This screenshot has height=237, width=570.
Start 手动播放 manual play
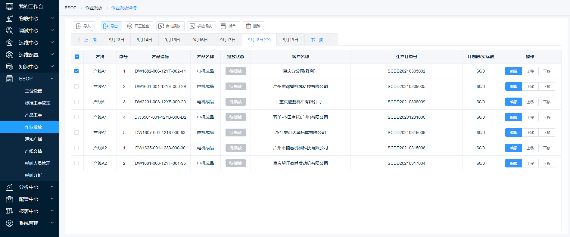[x=201, y=26]
